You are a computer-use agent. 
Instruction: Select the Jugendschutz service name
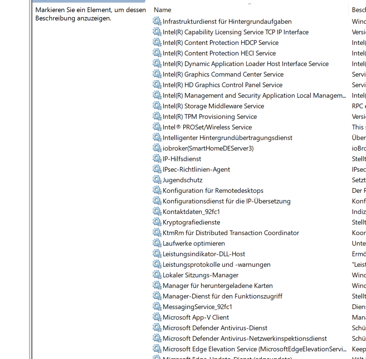[x=183, y=180]
